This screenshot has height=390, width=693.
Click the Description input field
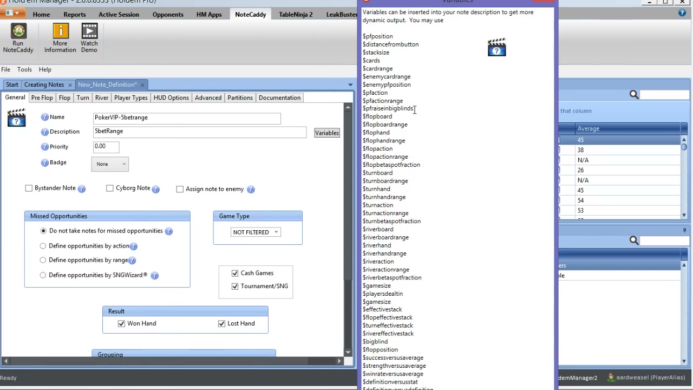coord(199,132)
